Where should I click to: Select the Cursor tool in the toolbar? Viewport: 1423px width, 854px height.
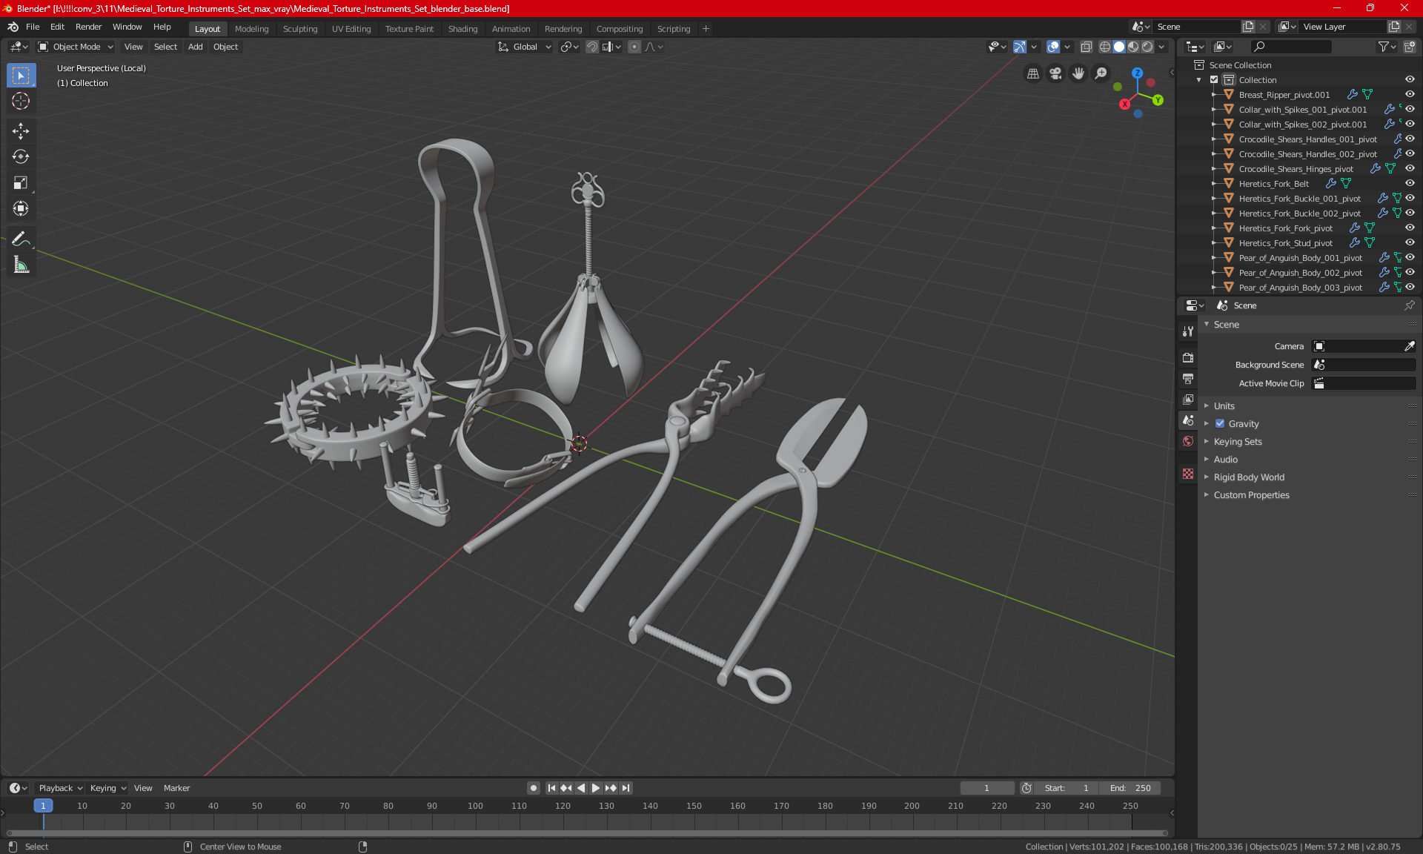pyautogui.click(x=21, y=102)
